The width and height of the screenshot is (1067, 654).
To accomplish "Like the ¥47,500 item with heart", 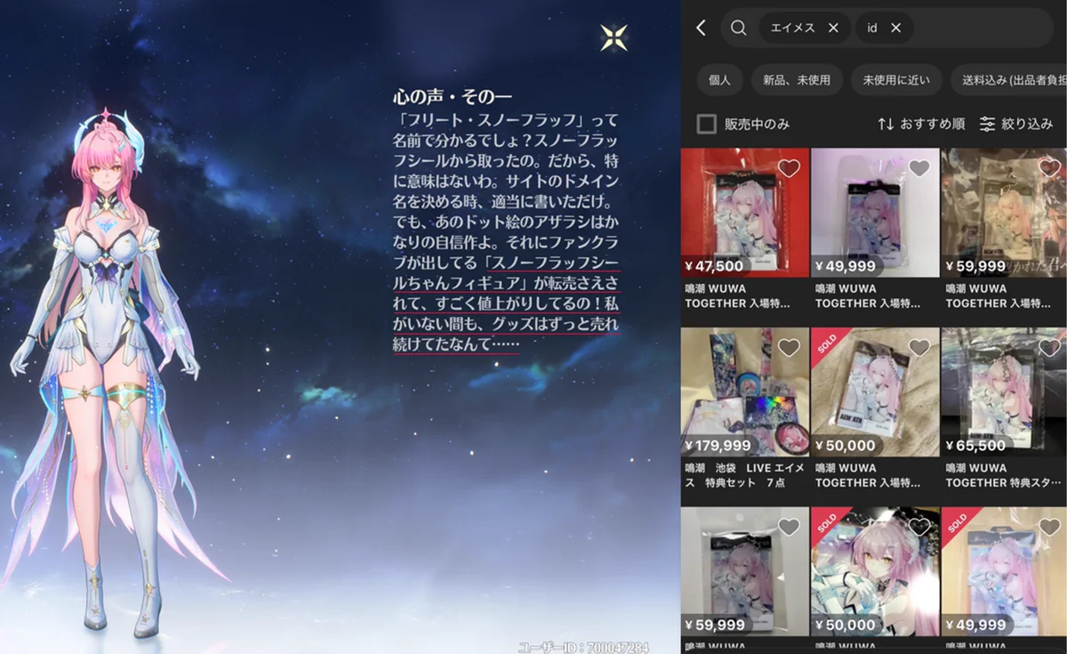I will 789,168.
